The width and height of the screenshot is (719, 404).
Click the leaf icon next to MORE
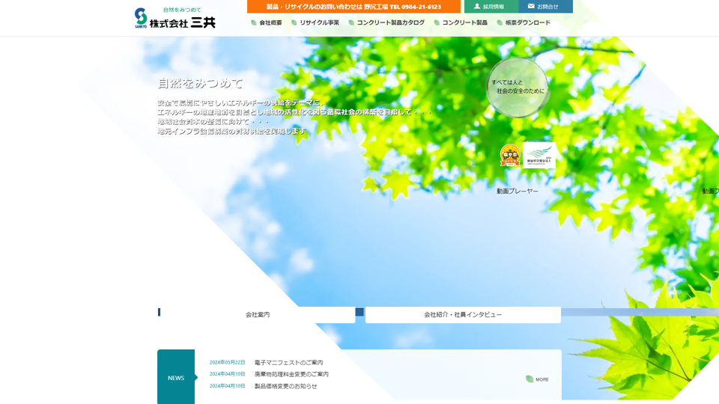point(530,379)
